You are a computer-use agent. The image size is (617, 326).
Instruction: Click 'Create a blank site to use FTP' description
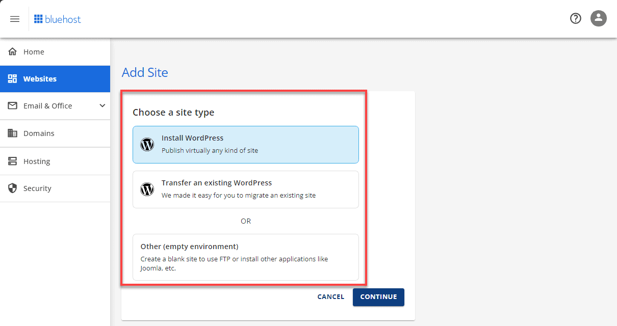234,263
